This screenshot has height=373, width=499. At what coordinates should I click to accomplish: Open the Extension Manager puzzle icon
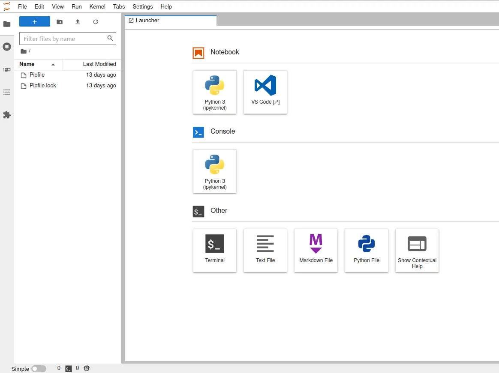(7, 115)
